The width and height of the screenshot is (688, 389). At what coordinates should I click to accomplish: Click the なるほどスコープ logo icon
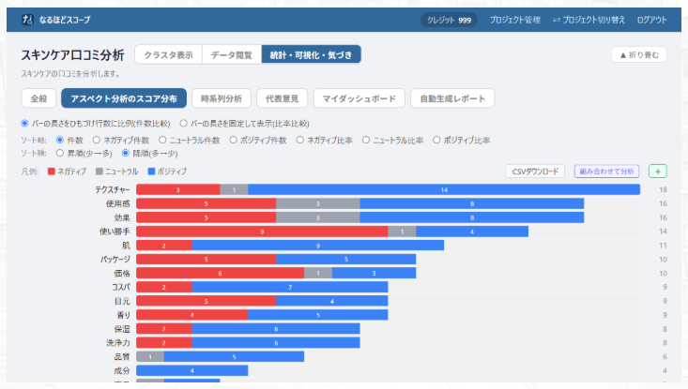pos(27,20)
